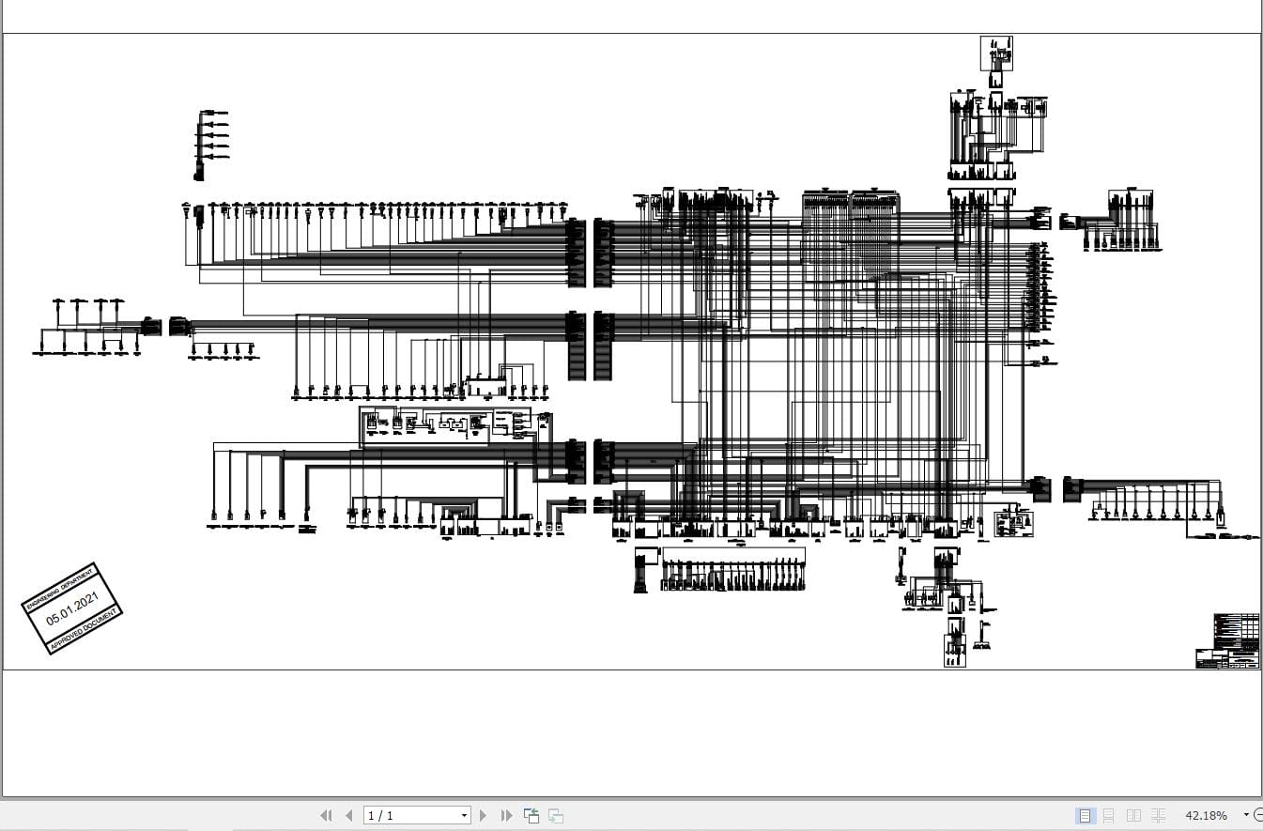Expand the page navigation combo box arrow
The height and width of the screenshot is (831, 1263).
coord(463,815)
